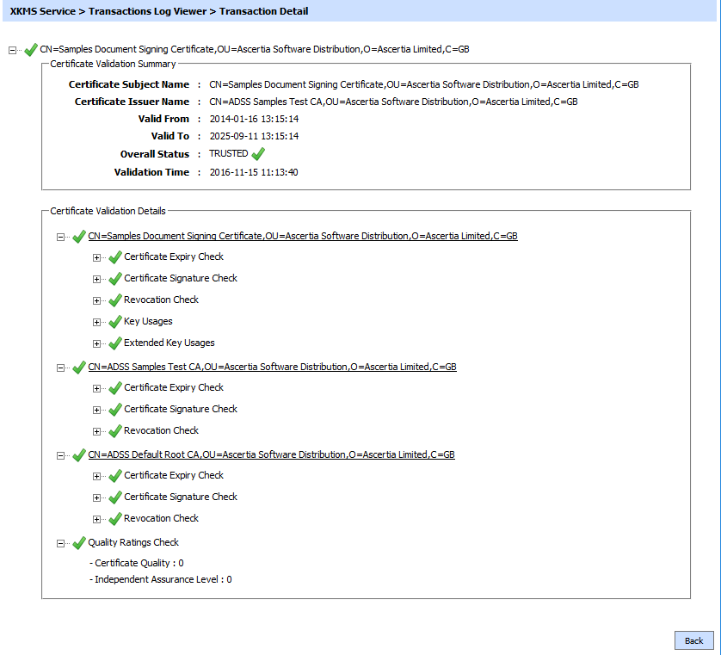Click checkmark icon of ADSS Samples Test CA
The width and height of the screenshot is (721, 655).
(79, 368)
